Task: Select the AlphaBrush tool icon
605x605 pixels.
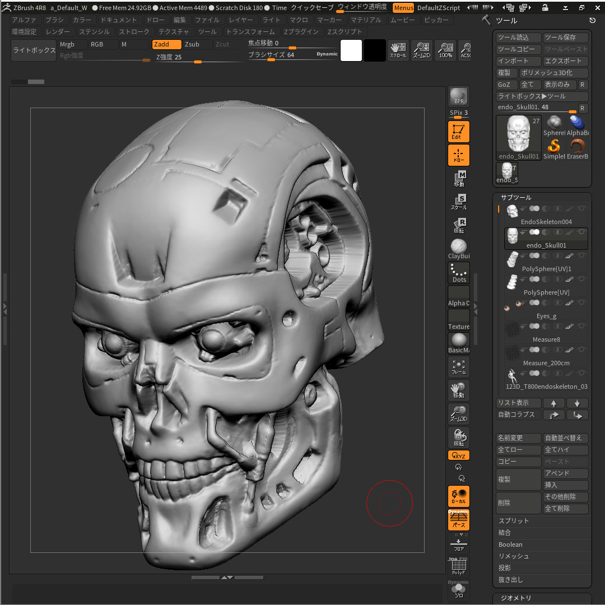Action: [577, 126]
